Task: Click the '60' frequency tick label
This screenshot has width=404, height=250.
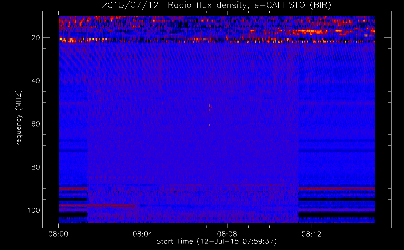Action: tap(36, 124)
